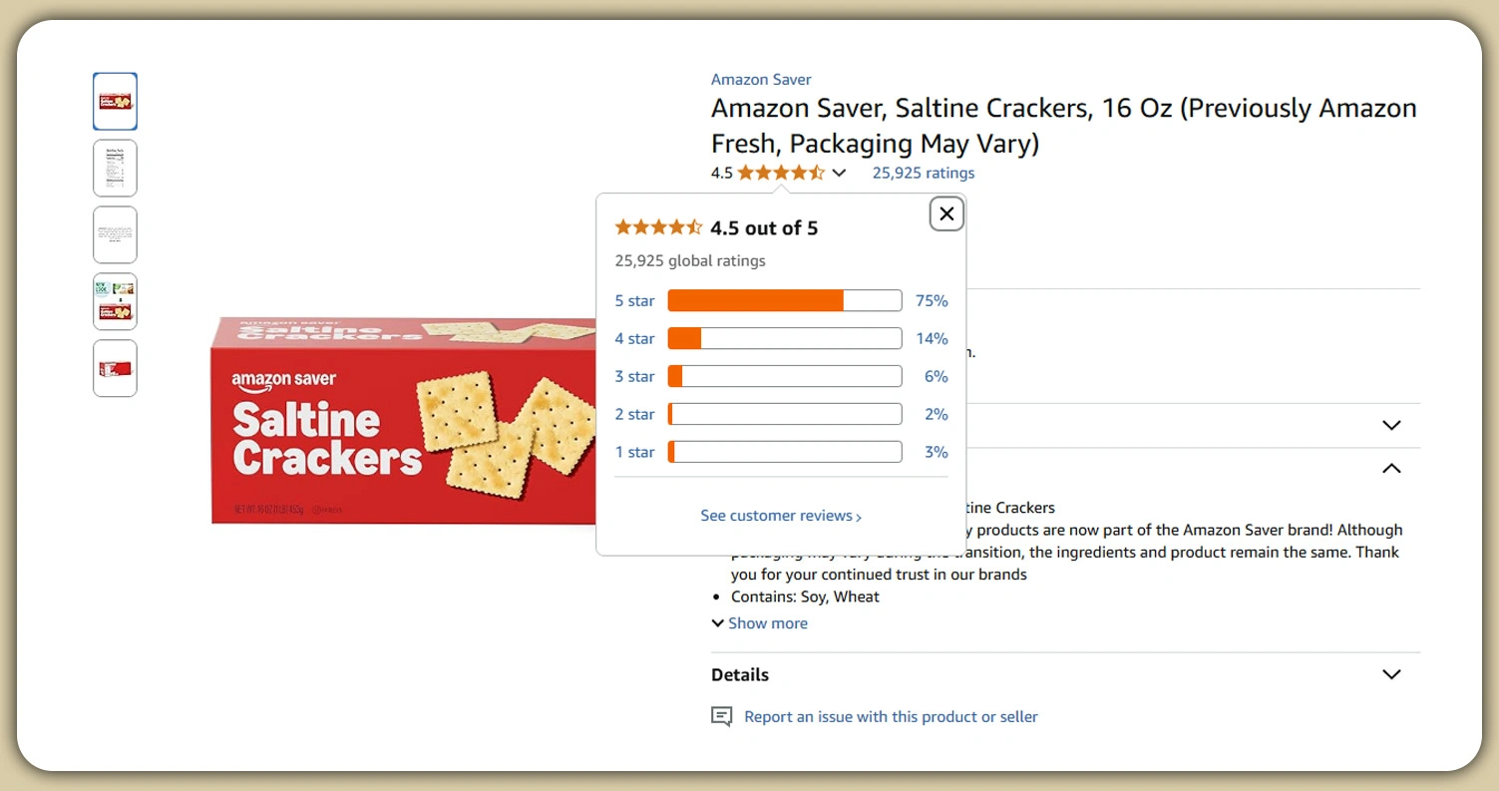The height and width of the screenshot is (791, 1499).
Task: Open the ratings breakdown dropdown chevron
Action: point(840,173)
